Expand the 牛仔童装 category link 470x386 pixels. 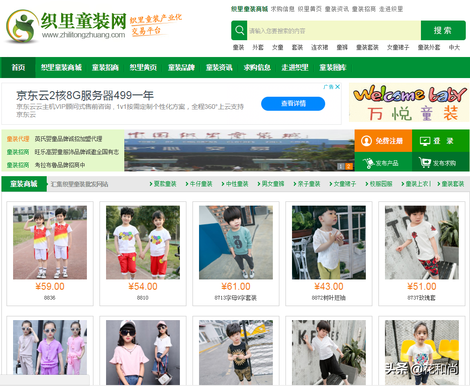[199, 184]
